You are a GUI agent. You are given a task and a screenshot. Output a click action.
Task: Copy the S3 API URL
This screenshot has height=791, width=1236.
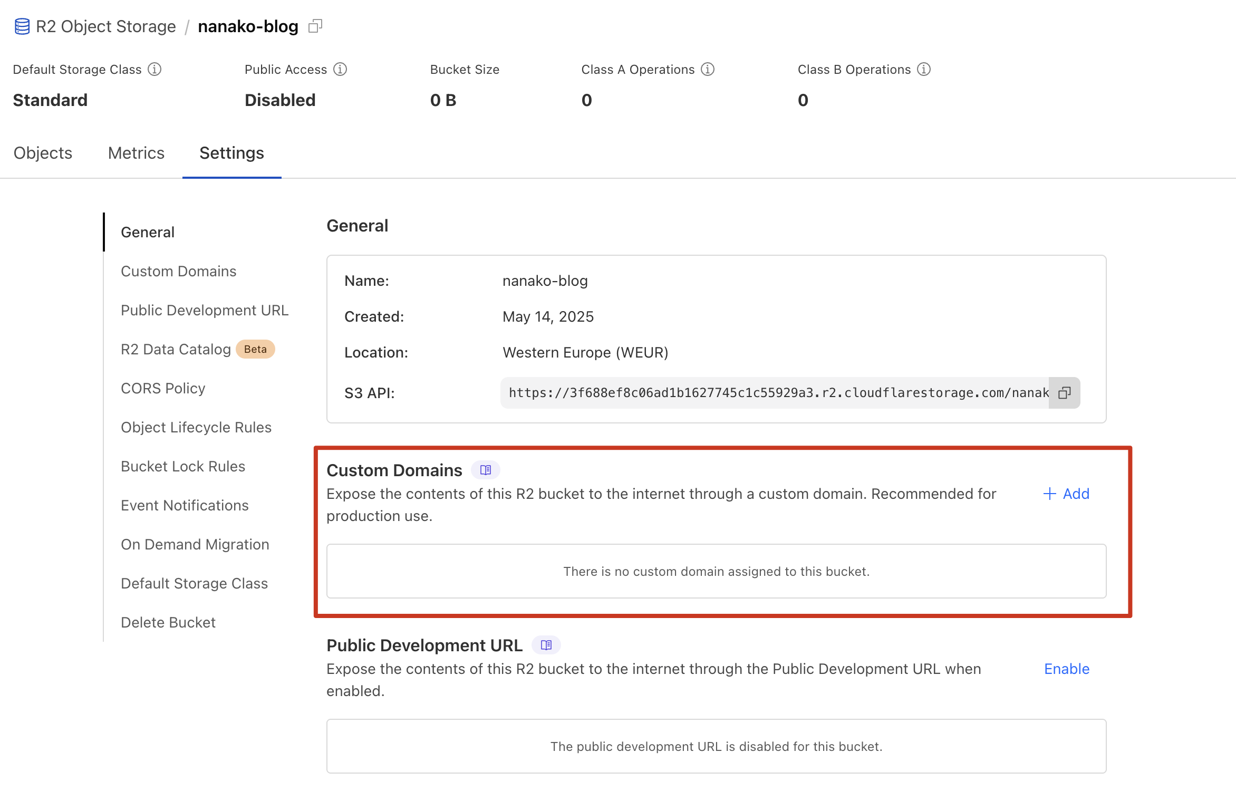(1064, 393)
